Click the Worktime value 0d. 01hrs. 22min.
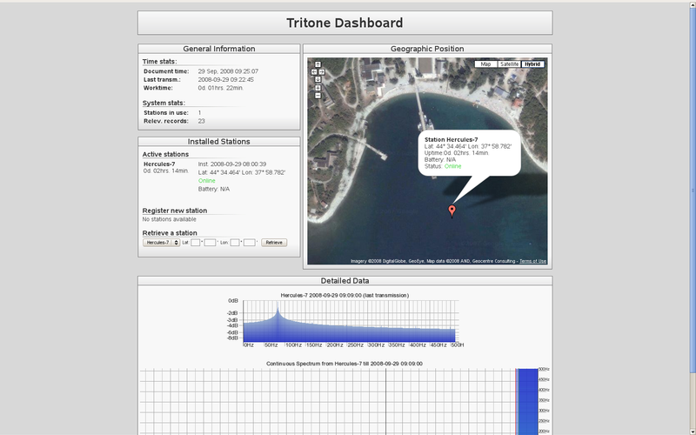 221,88
